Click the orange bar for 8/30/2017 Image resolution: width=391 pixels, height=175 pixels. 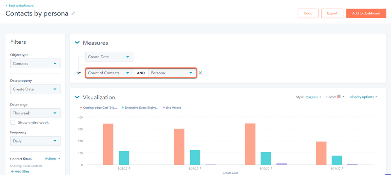[251, 144]
